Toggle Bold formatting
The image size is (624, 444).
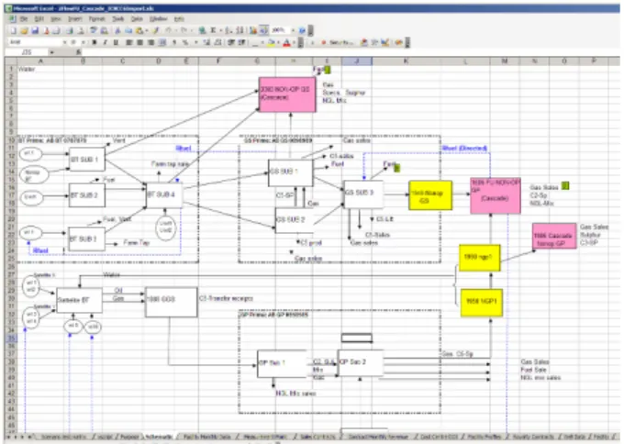pos(95,42)
